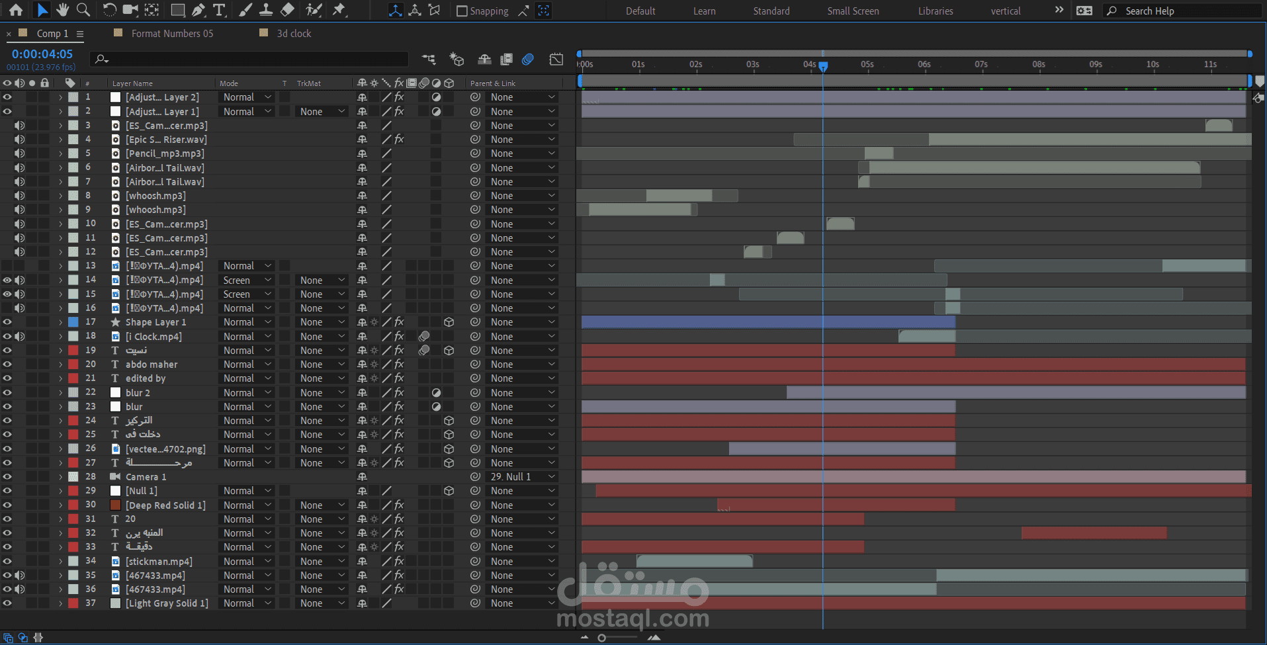
Task: Select the Pen tool
Action: (x=198, y=10)
